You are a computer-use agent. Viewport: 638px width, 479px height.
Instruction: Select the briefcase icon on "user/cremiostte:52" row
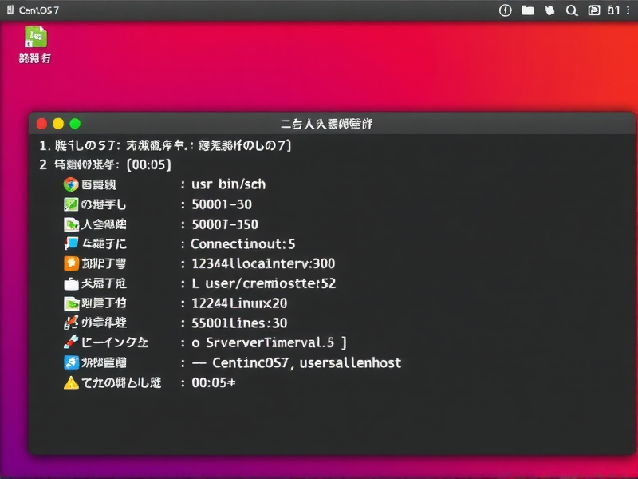pyautogui.click(x=70, y=283)
